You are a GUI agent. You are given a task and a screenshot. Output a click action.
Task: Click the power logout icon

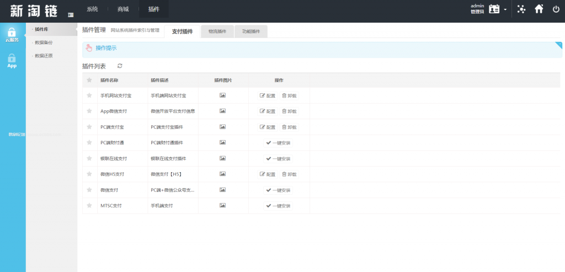click(556, 9)
